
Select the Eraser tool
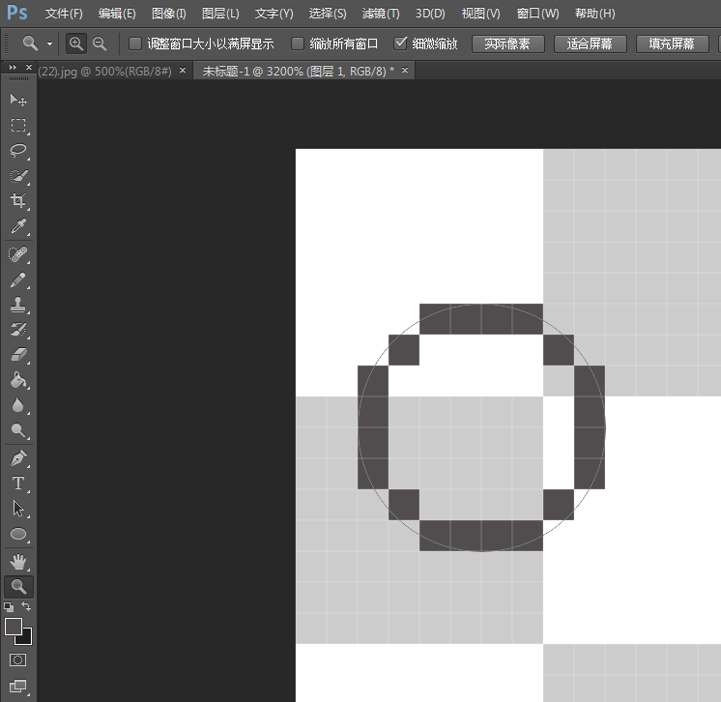tap(18, 355)
